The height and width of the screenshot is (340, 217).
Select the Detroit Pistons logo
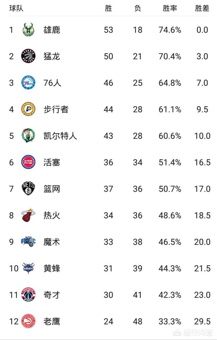[28, 162]
